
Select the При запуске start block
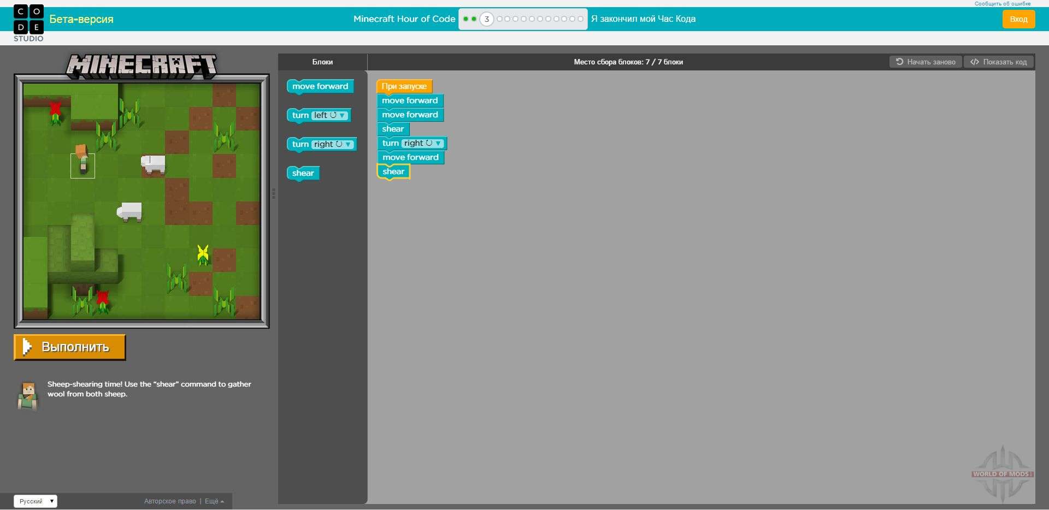tap(404, 86)
